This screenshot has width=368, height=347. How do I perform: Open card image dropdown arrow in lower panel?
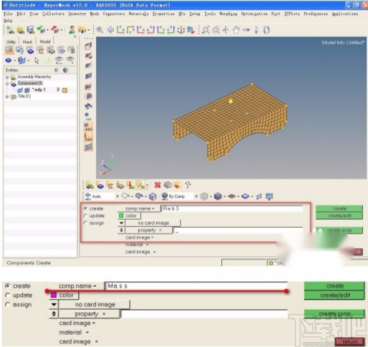click(54, 305)
